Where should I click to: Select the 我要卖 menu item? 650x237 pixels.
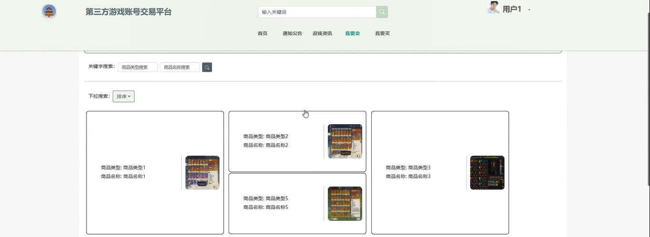(x=353, y=33)
